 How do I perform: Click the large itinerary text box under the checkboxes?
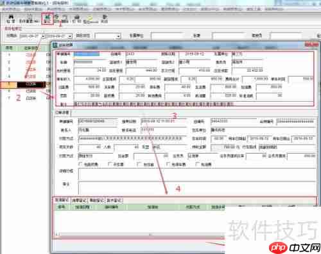pos(197,174)
